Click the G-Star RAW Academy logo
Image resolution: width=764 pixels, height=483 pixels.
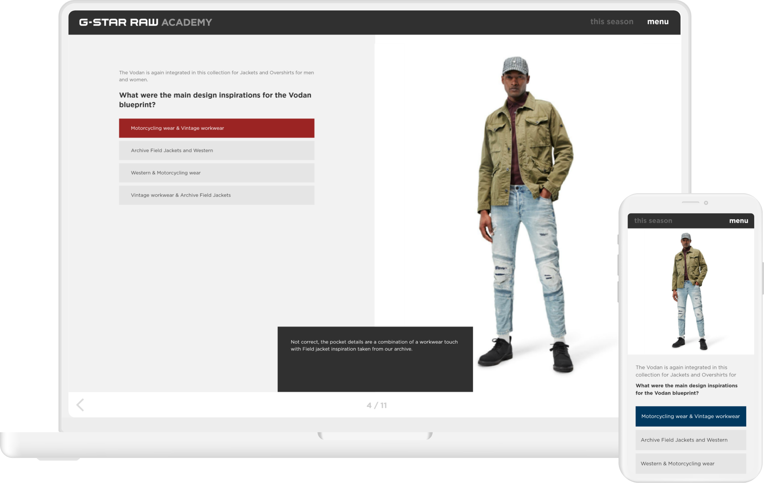click(145, 23)
